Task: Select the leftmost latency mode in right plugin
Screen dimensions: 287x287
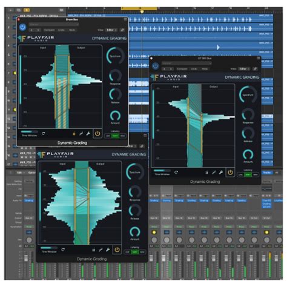Action: click(240, 175)
